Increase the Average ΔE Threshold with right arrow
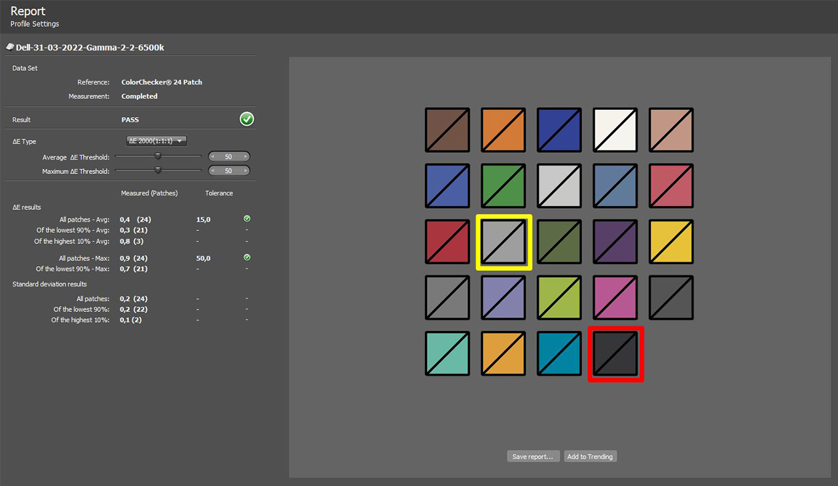The image size is (838, 486). 245,157
